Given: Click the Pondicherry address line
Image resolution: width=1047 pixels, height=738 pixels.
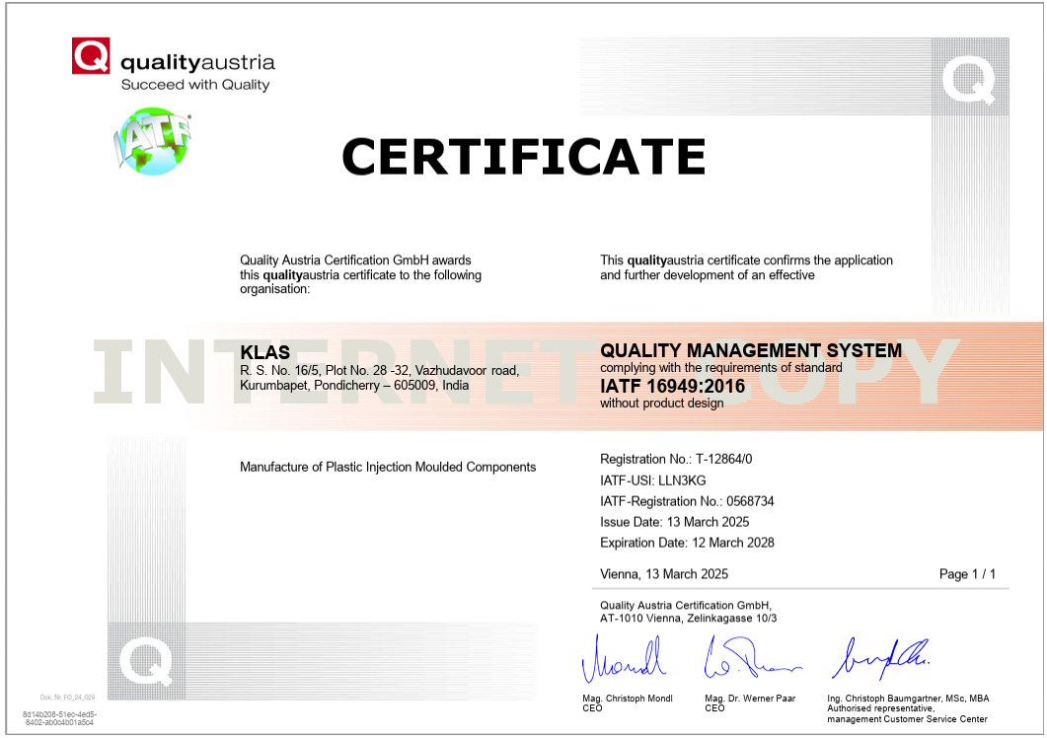Looking at the screenshot, I should coord(354,386).
